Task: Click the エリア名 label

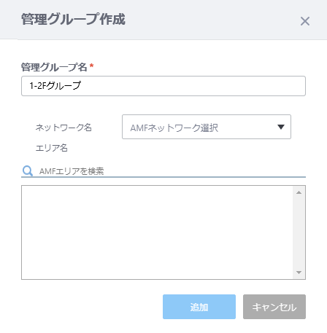Action: 52,148
